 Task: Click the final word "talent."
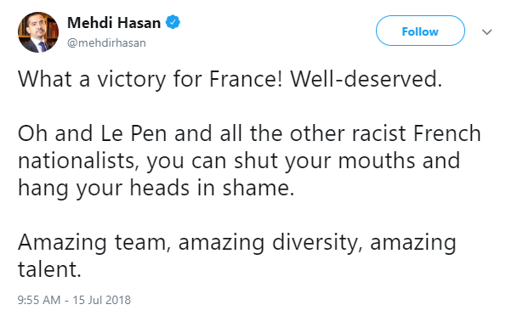pyautogui.click(x=49, y=269)
